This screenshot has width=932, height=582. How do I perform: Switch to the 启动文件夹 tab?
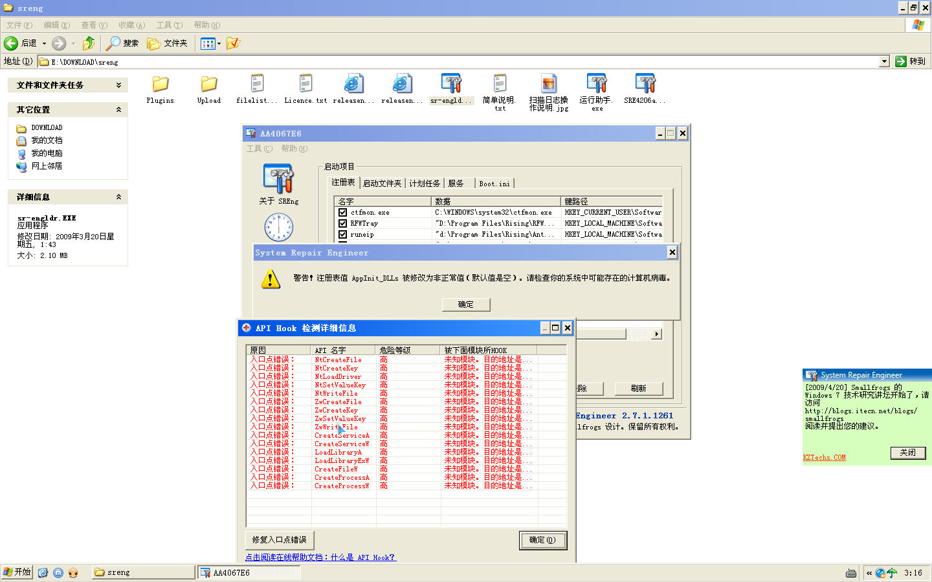pos(382,184)
